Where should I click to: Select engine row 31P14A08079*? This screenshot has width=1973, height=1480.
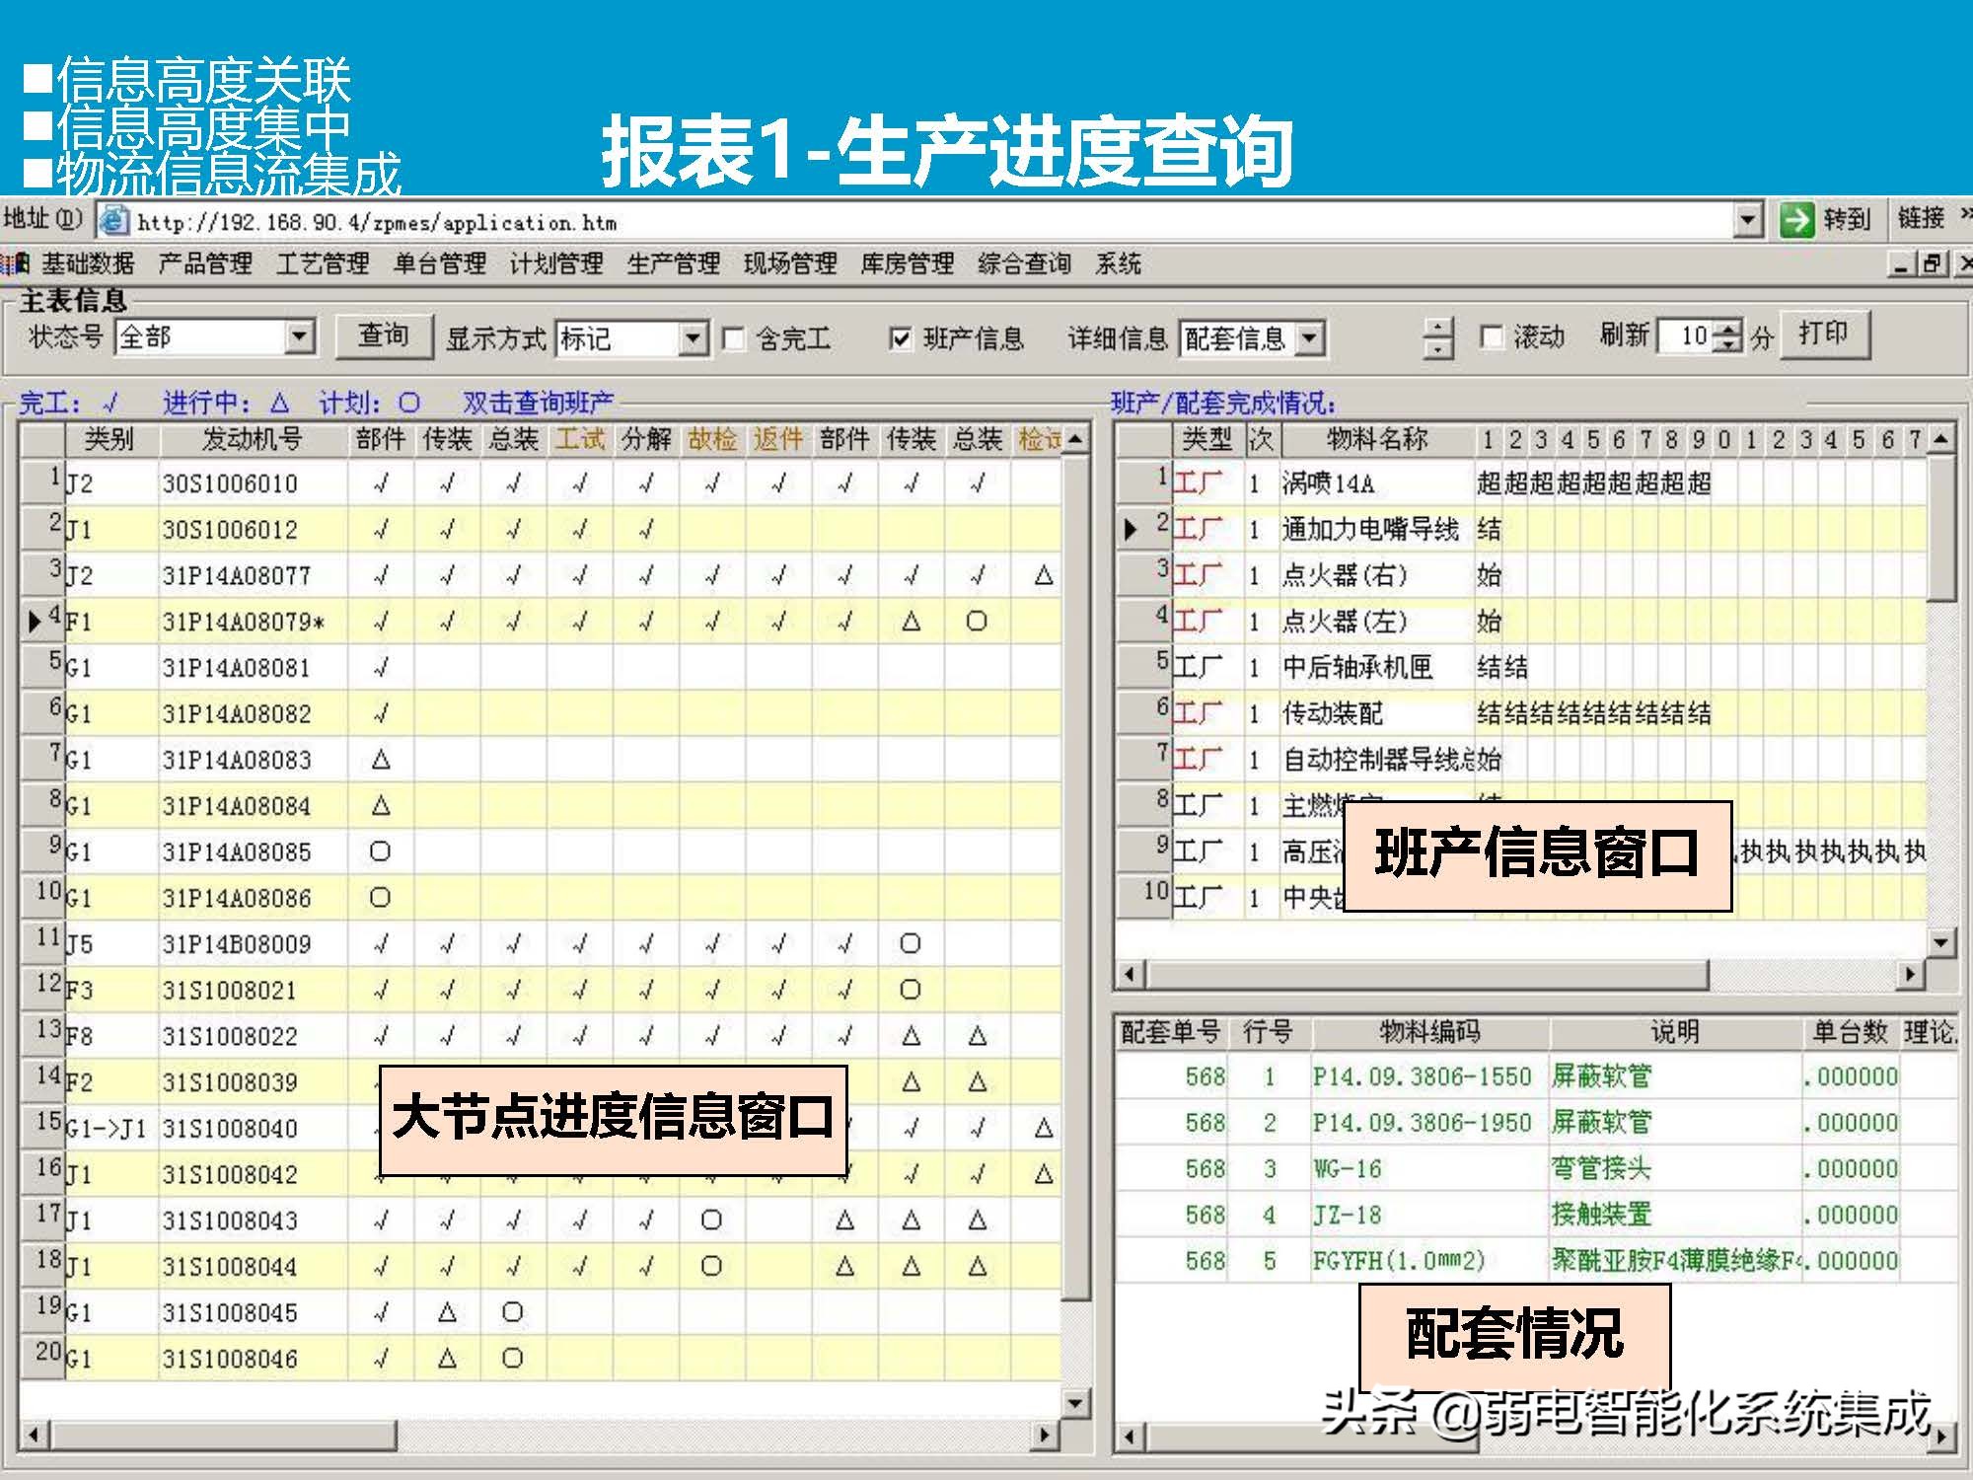[x=541, y=622]
